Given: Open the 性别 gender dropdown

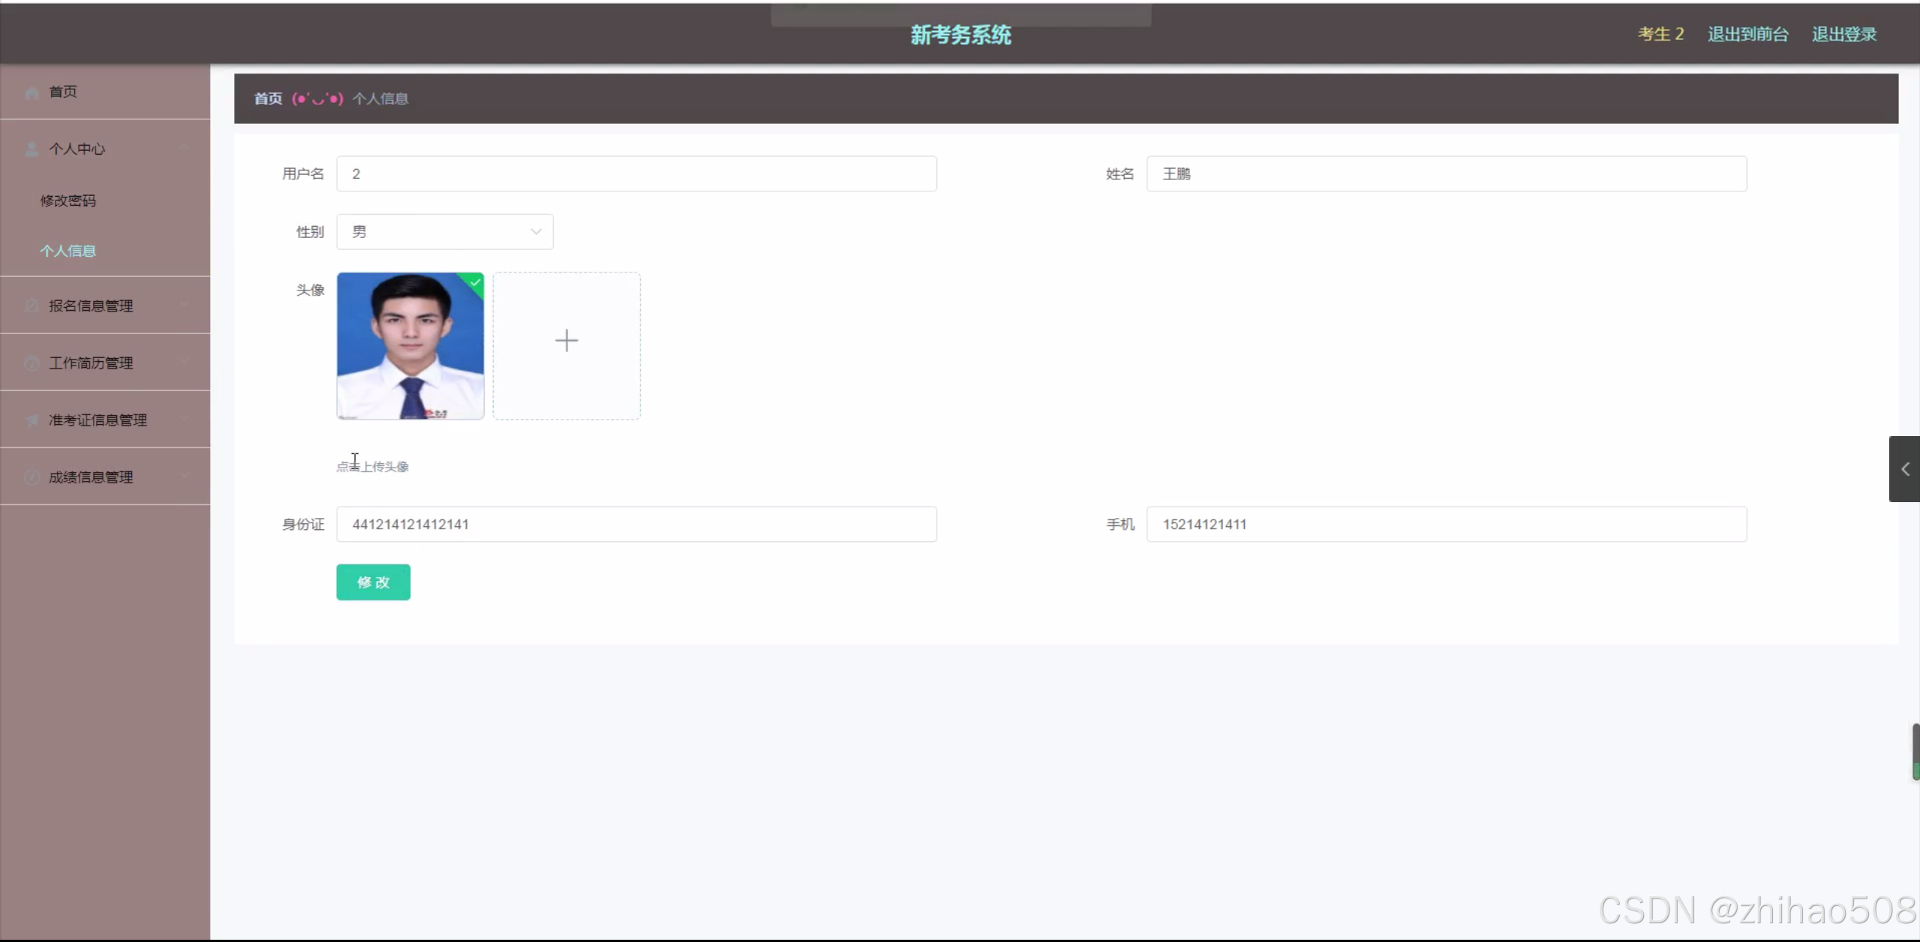Looking at the screenshot, I should [444, 232].
